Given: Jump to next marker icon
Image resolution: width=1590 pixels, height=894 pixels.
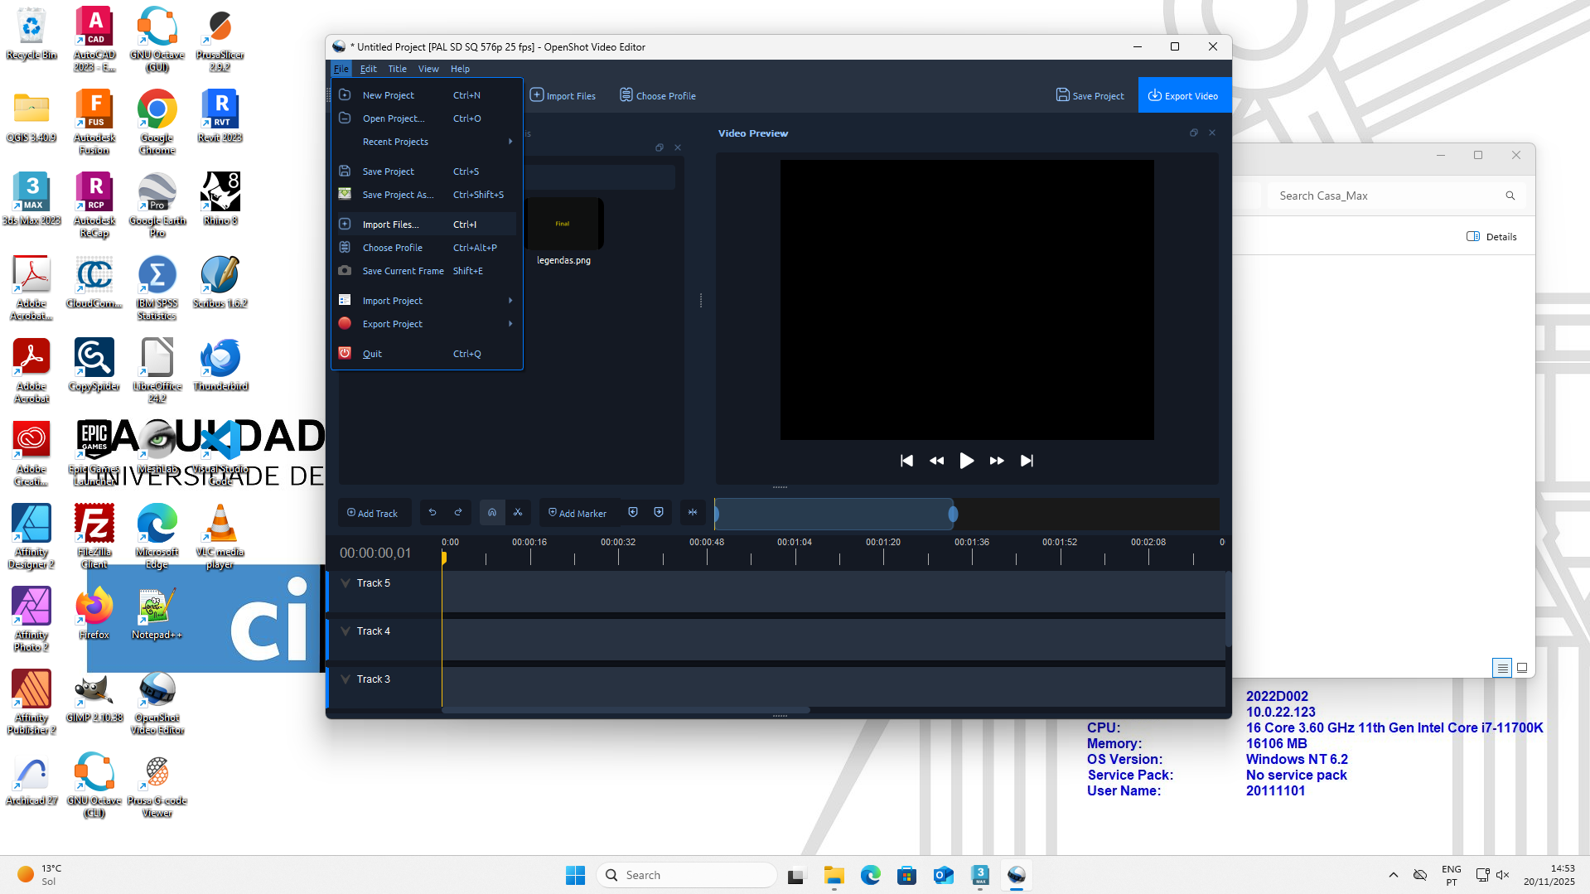Looking at the screenshot, I should click(659, 513).
